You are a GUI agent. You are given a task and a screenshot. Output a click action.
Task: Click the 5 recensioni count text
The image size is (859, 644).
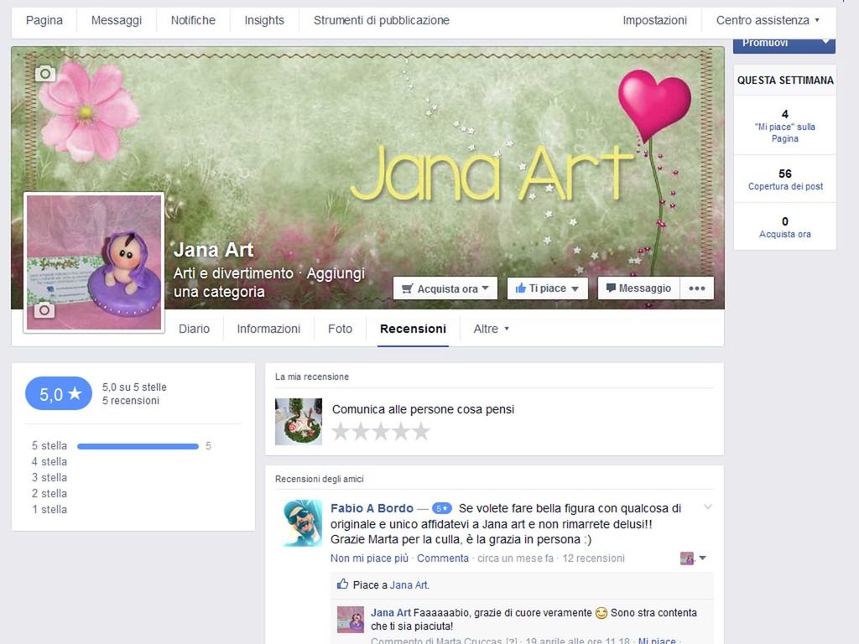pyautogui.click(x=130, y=401)
